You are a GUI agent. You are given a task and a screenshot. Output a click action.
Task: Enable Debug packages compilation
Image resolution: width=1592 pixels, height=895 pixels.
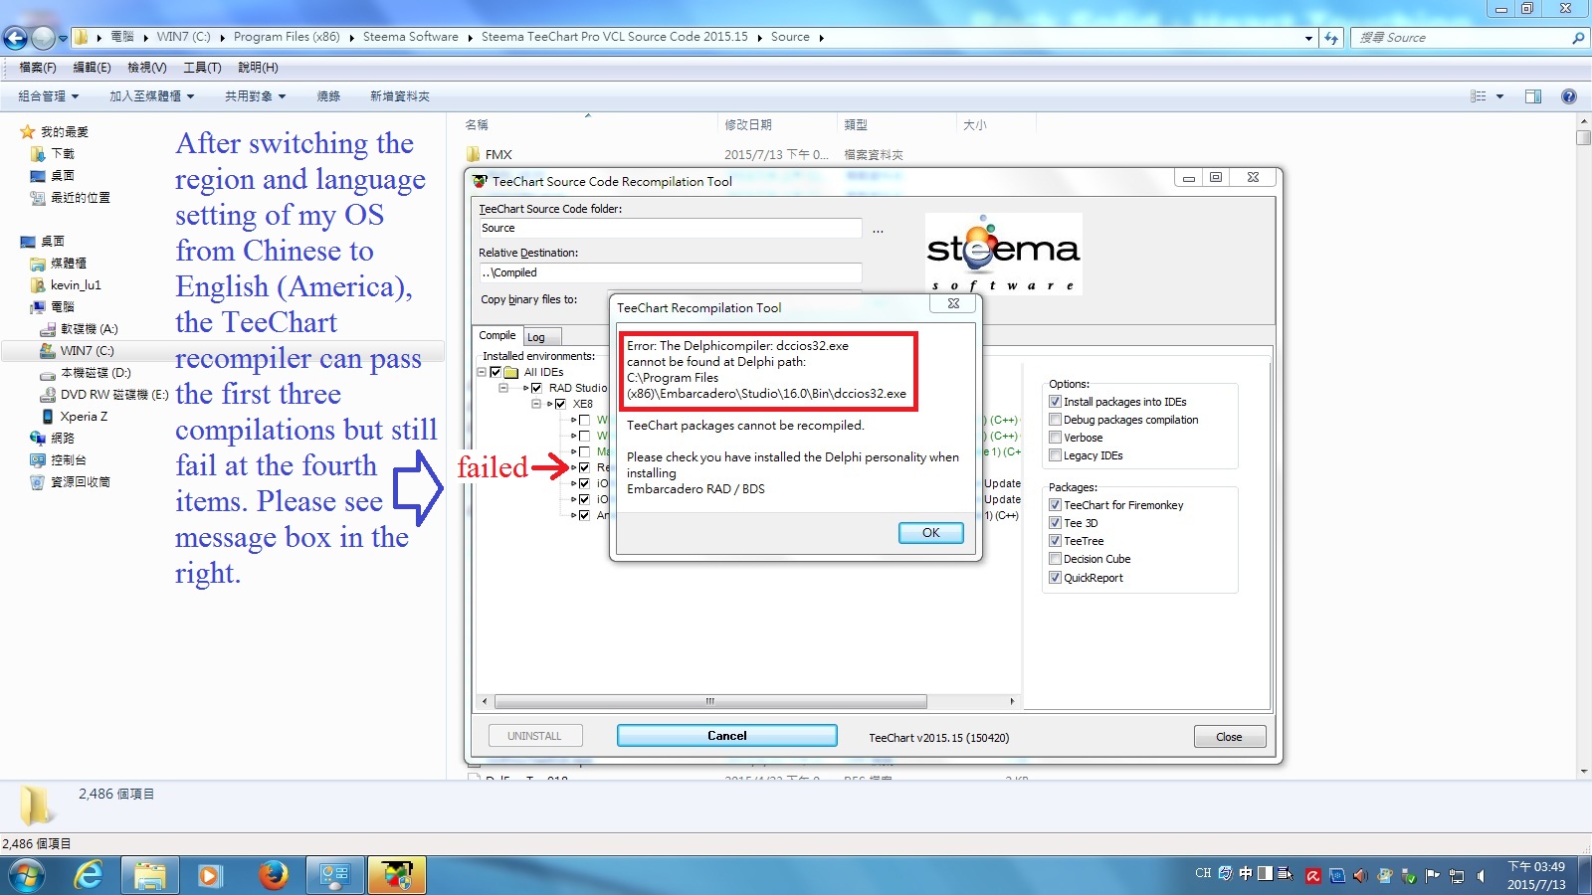pos(1055,420)
